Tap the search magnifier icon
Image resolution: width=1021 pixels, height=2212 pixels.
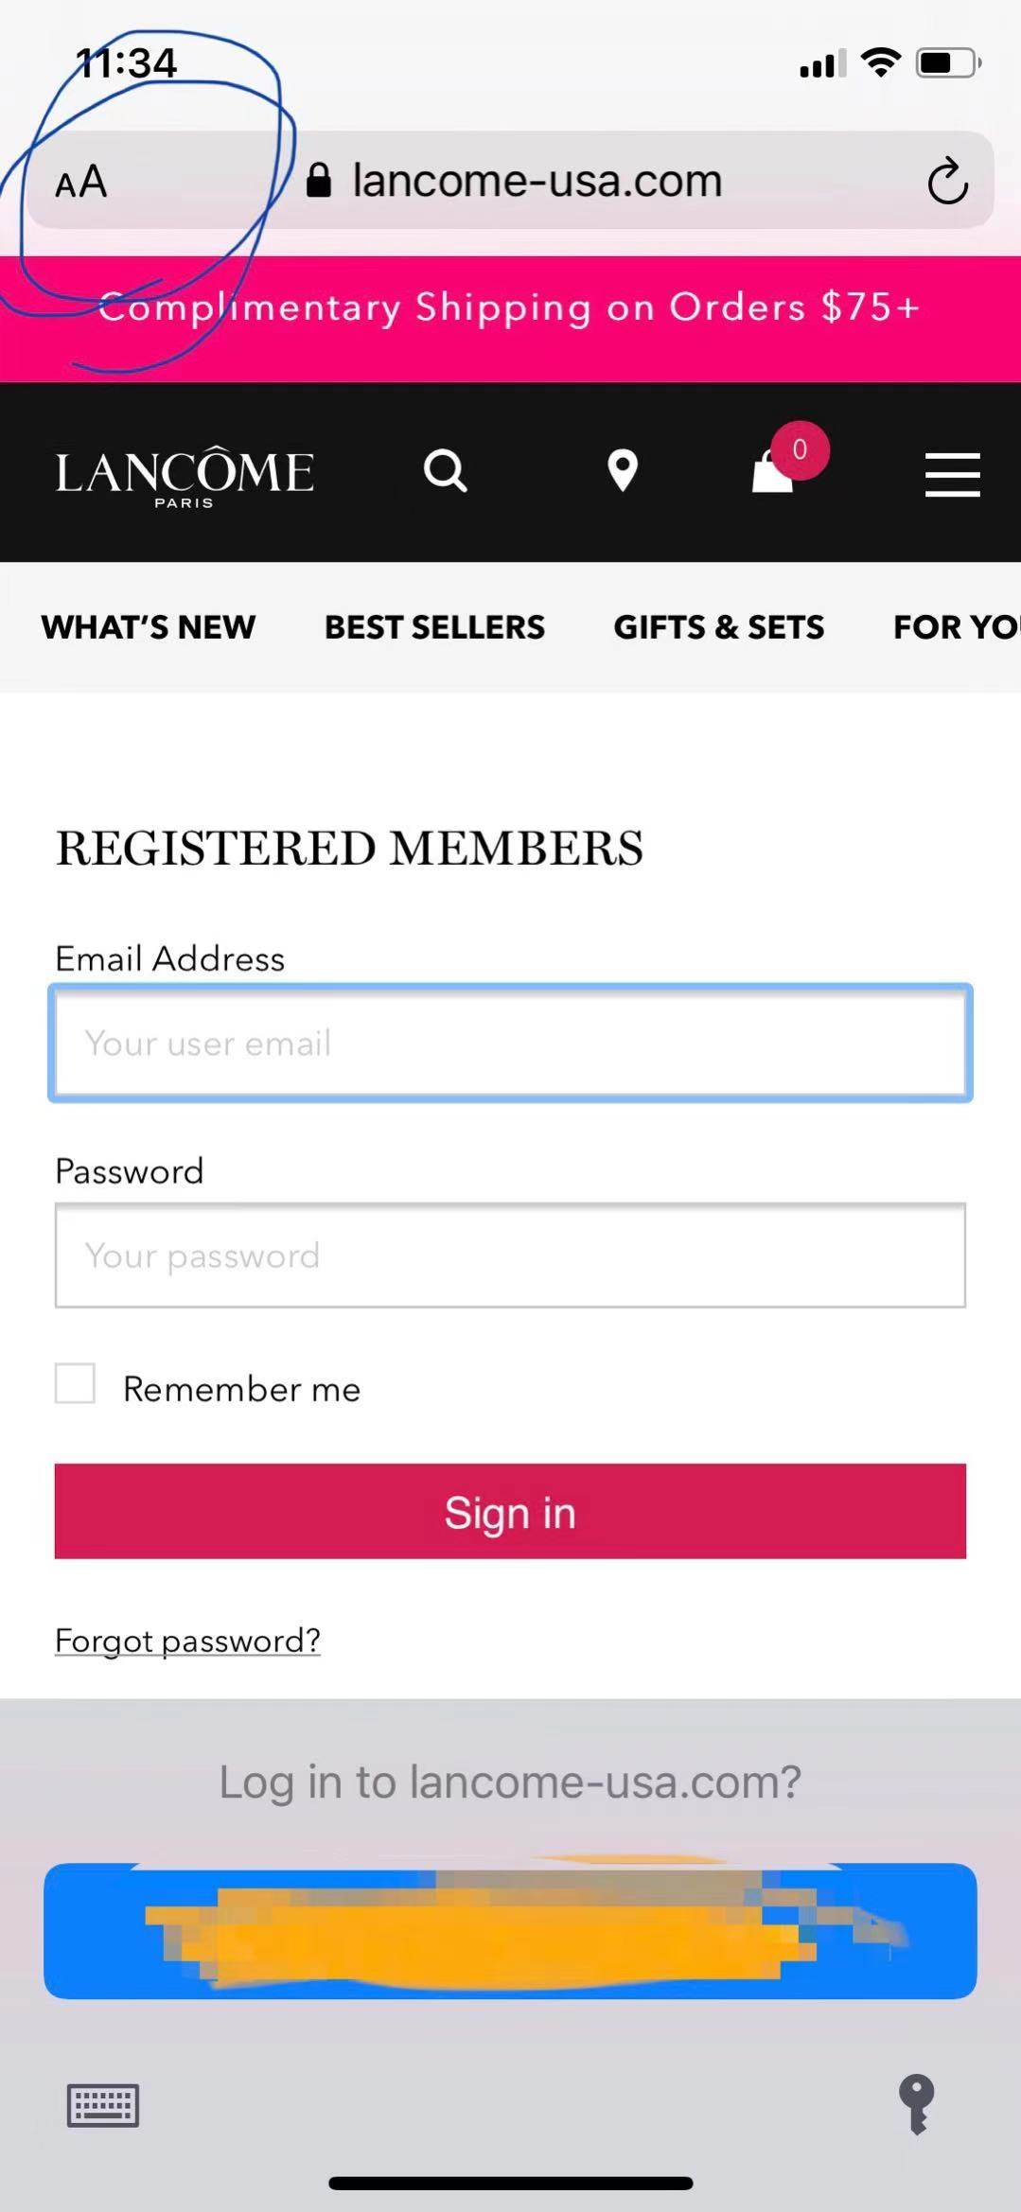pyautogui.click(x=445, y=470)
